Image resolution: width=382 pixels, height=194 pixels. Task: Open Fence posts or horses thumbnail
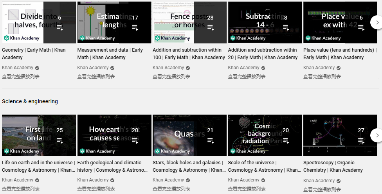pyautogui.click(x=189, y=22)
